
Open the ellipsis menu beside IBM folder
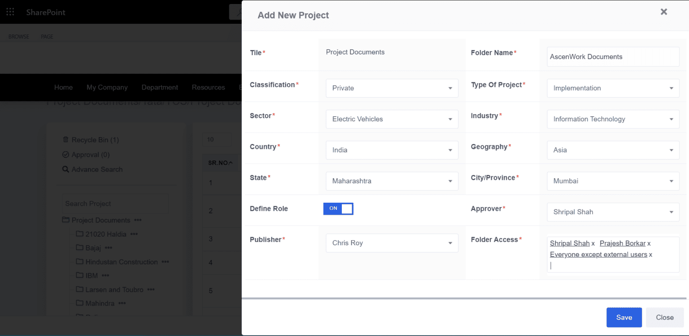coord(105,276)
